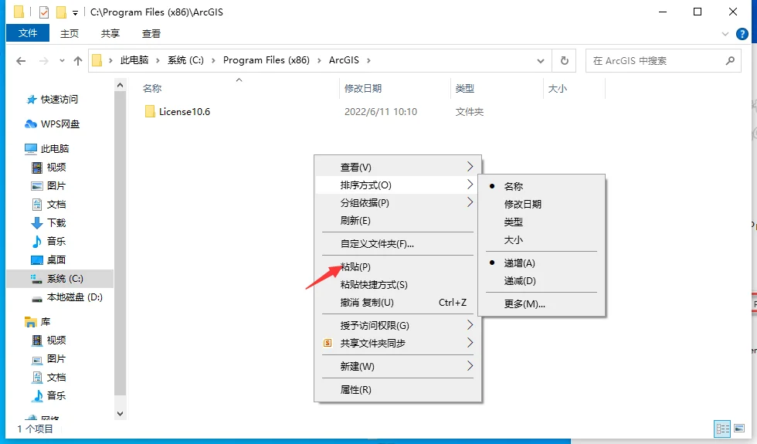
Task: Open recent locations dropdown arrow
Action: click(62, 61)
